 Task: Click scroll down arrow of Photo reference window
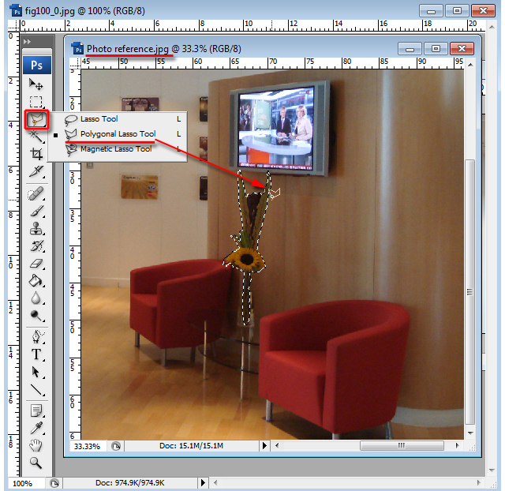pyautogui.click(x=470, y=433)
